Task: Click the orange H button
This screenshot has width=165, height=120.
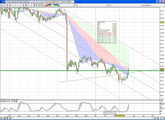Action: point(54,2)
